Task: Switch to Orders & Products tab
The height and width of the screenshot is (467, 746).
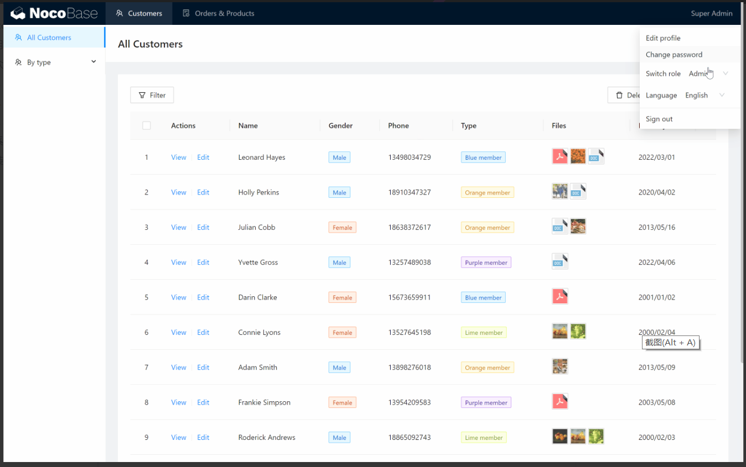Action: pos(219,13)
